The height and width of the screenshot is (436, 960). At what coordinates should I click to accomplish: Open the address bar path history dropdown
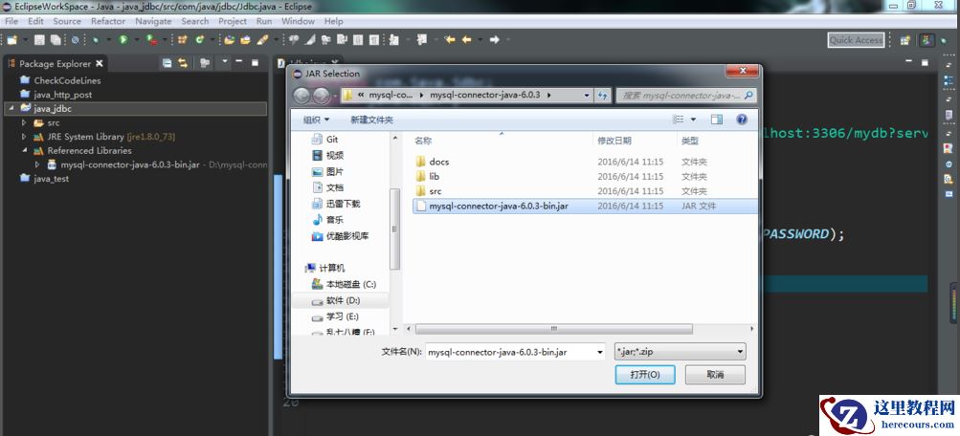[587, 96]
